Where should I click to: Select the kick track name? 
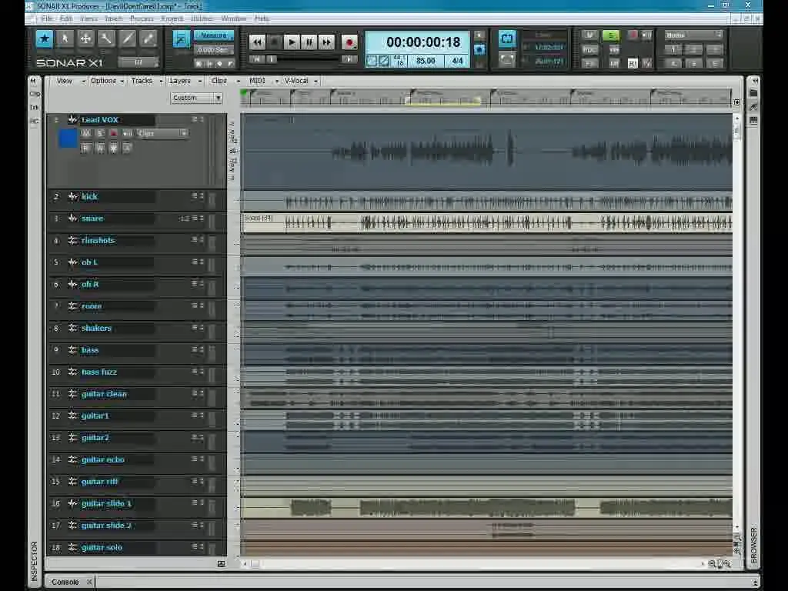click(x=89, y=196)
